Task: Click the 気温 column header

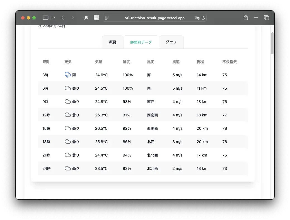Action: 99,62
